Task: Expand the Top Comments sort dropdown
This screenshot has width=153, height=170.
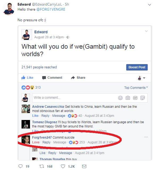Action: click(x=136, y=88)
